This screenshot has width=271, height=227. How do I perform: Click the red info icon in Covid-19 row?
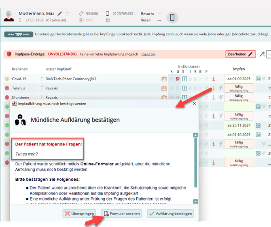[x=213, y=79]
